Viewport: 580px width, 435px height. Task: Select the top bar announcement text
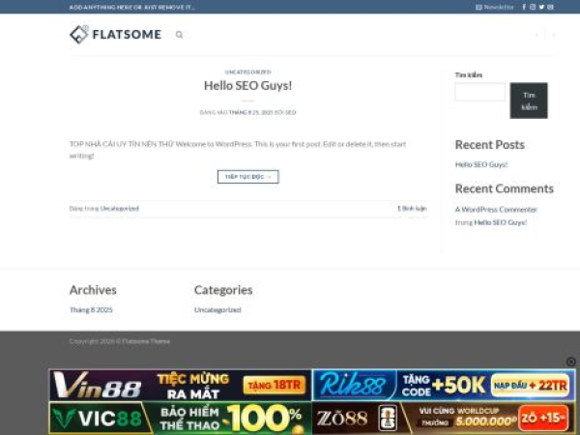click(x=132, y=7)
